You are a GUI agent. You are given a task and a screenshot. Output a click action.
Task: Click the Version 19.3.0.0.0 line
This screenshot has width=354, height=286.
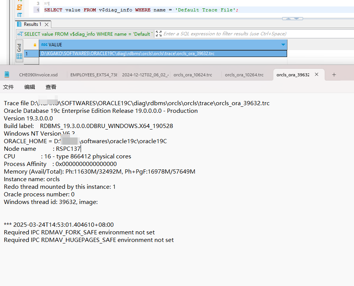coord(28,119)
